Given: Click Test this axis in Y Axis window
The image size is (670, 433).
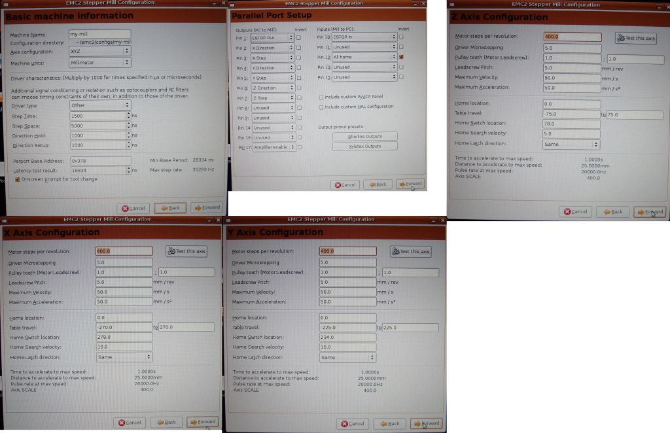Looking at the screenshot, I should click(410, 251).
